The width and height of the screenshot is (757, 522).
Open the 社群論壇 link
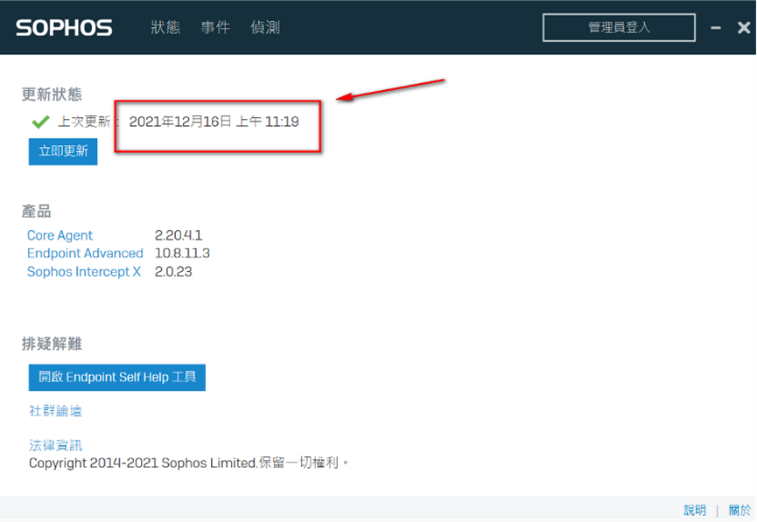(55, 411)
